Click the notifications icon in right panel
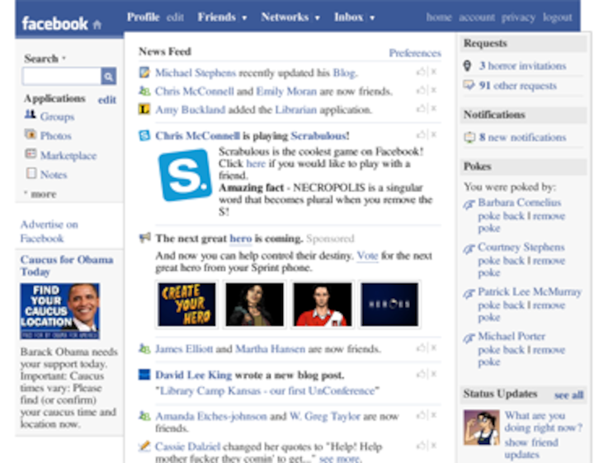This screenshot has width=594, height=463. click(x=469, y=138)
